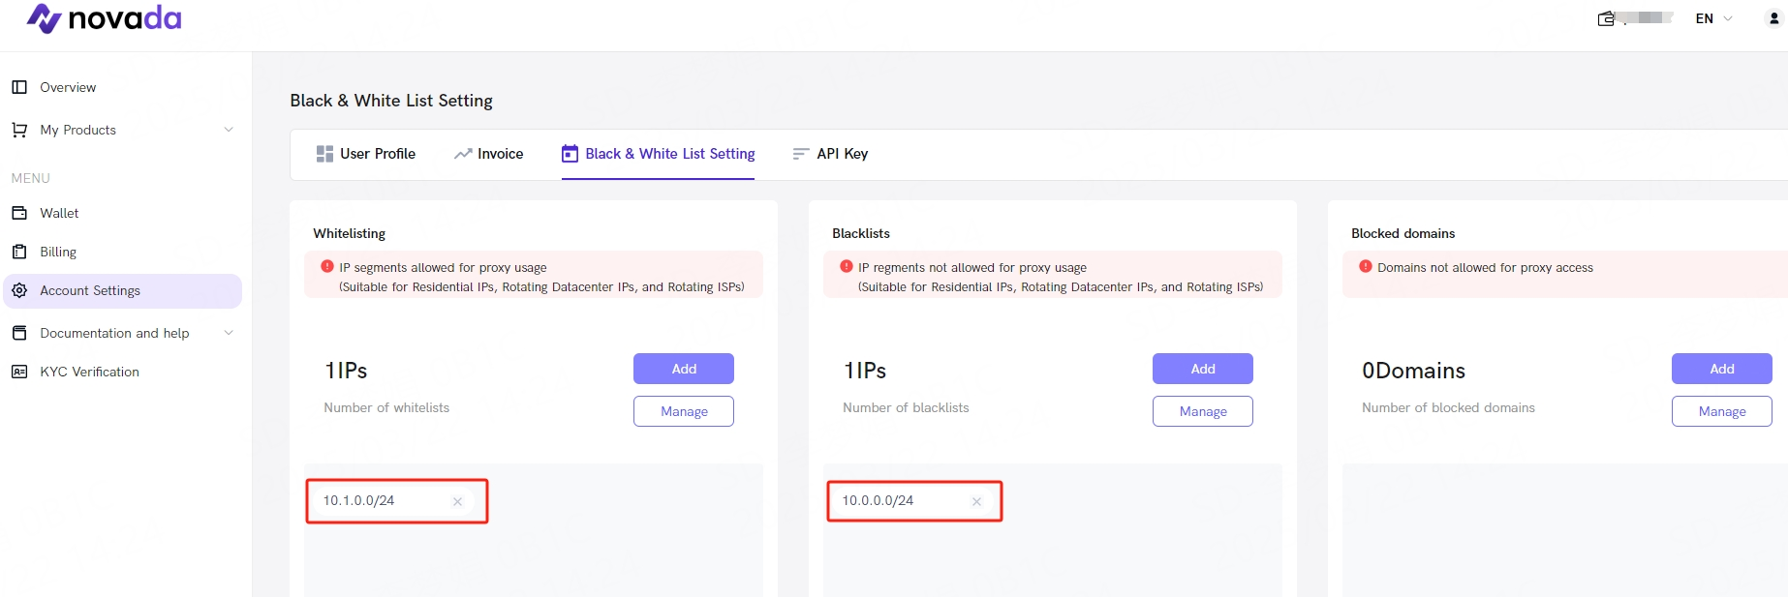
Task: Open the user account avatar icon
Action: (x=1773, y=18)
